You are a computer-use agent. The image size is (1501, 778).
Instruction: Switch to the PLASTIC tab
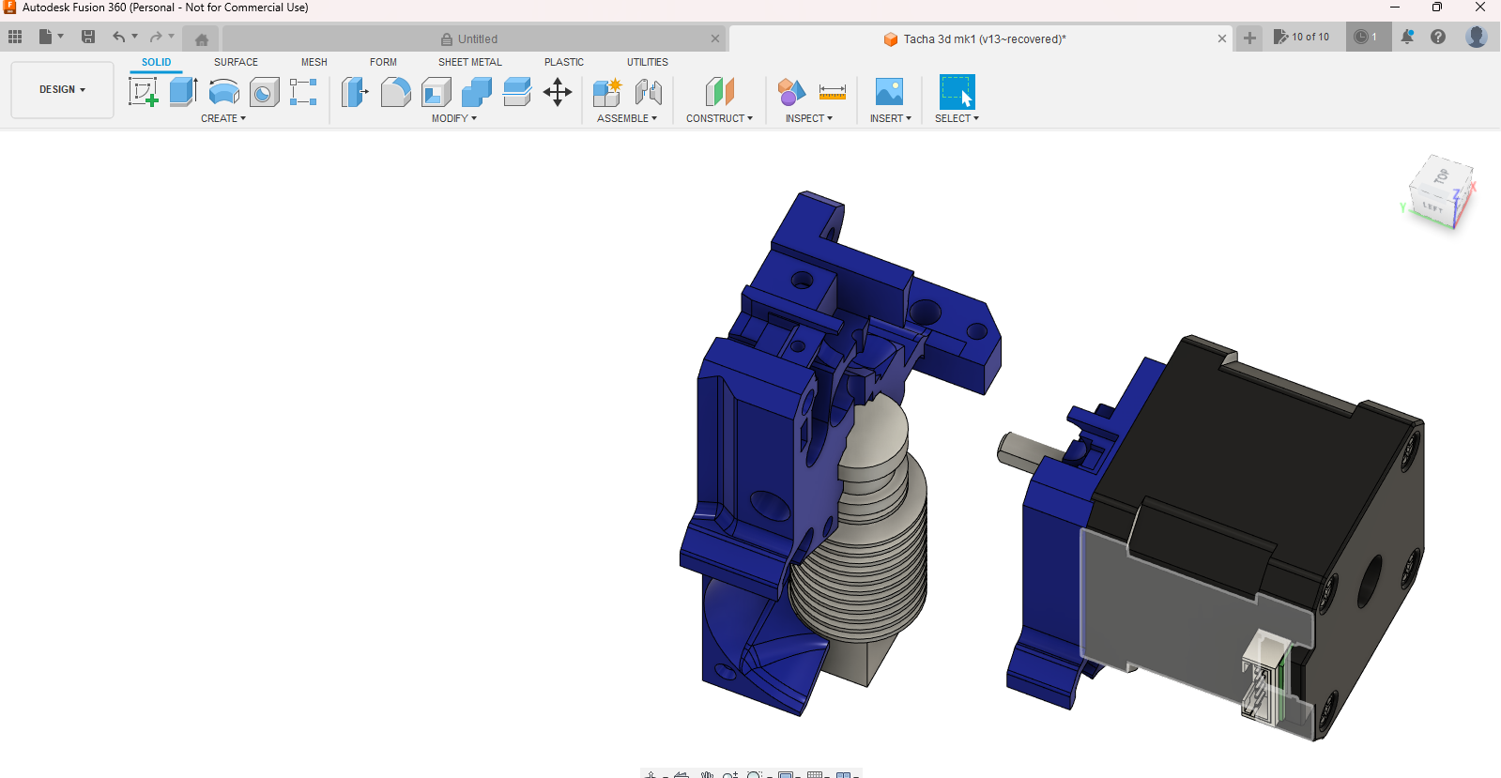tap(564, 62)
